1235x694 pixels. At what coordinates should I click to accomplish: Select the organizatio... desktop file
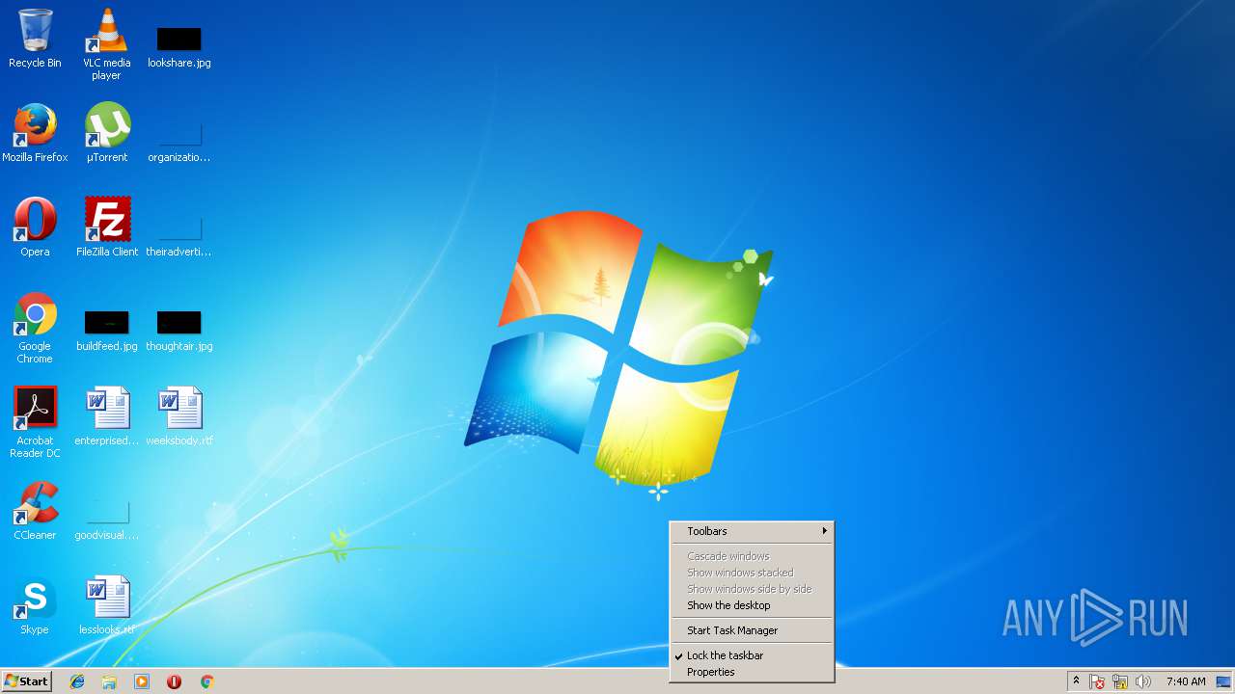pos(179,141)
